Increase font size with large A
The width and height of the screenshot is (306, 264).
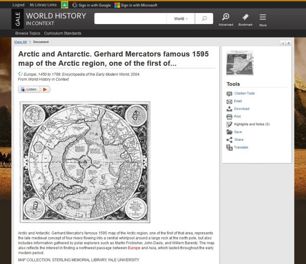[288, 43]
